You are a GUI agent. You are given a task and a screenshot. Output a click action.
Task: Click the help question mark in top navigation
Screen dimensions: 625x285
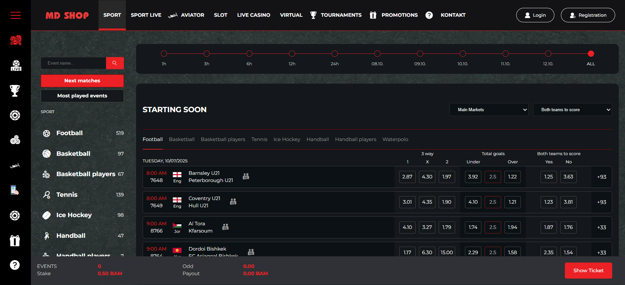click(429, 15)
